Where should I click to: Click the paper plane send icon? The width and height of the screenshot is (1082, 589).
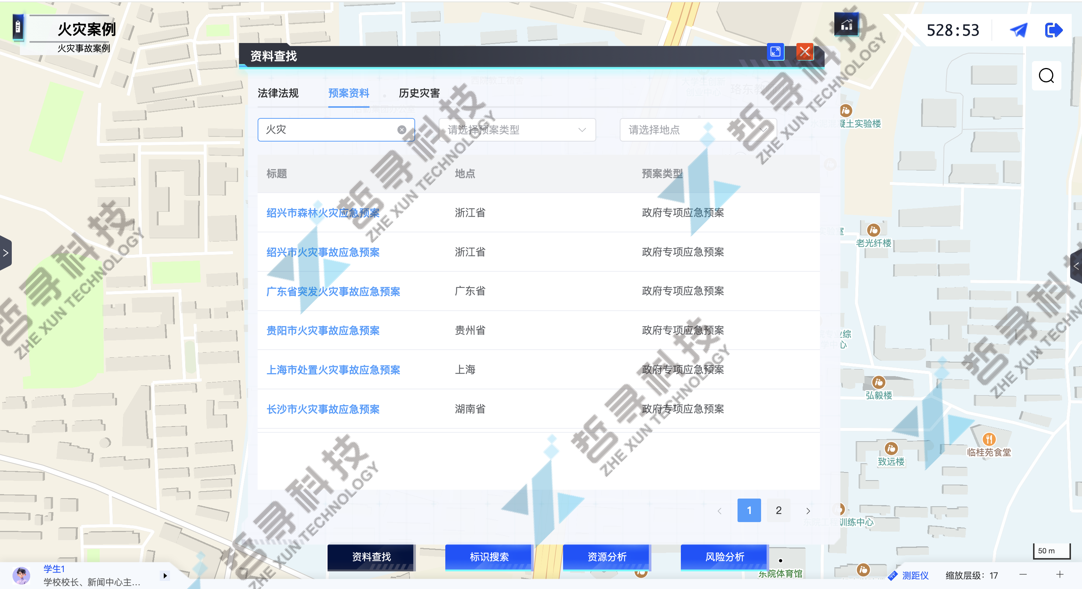pos(1019,30)
